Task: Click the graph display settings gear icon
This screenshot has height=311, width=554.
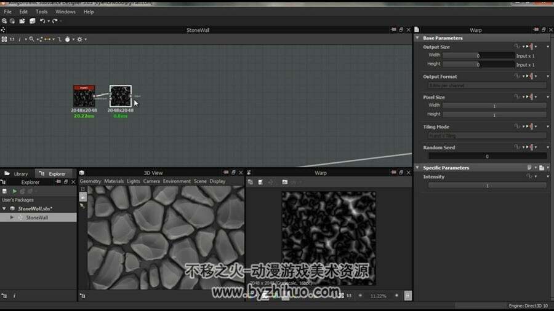Action: 79,39
